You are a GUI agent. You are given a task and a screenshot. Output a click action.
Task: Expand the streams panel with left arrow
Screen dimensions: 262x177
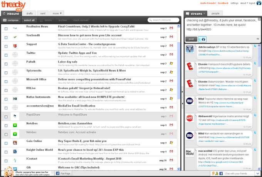click(x=182, y=104)
